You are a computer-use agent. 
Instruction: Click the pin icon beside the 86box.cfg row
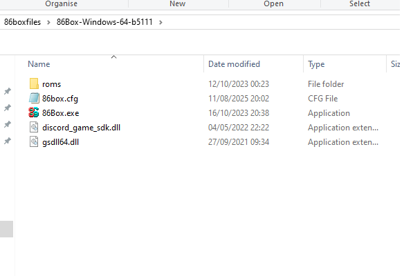[8, 108]
